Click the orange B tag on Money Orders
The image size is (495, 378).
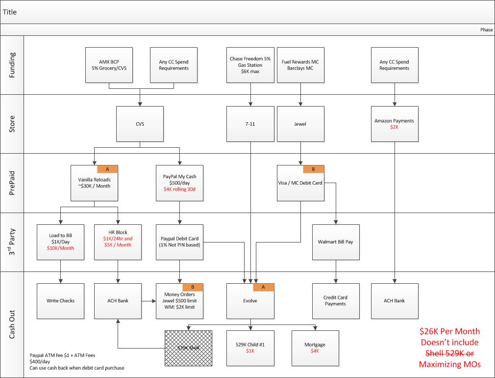[193, 287]
